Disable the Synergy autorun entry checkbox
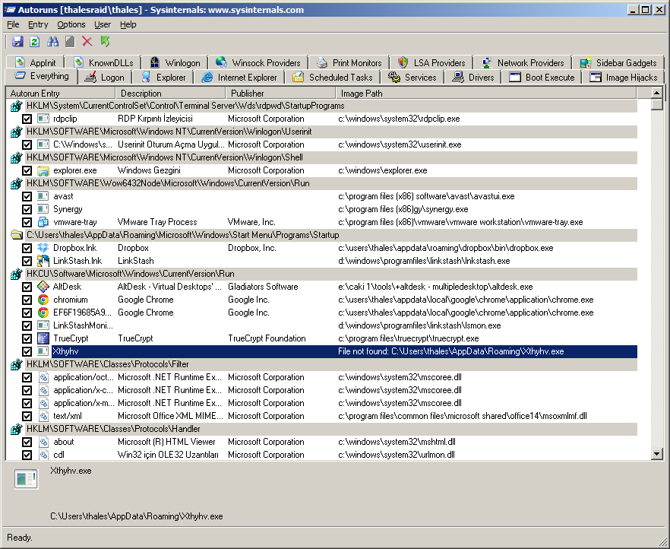The image size is (670, 549). (x=27, y=209)
